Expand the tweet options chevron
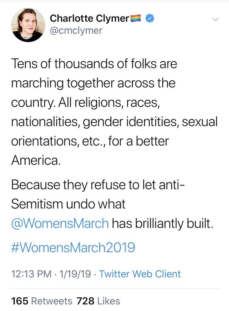Image resolution: width=229 pixels, height=311 pixels. [x=215, y=19]
